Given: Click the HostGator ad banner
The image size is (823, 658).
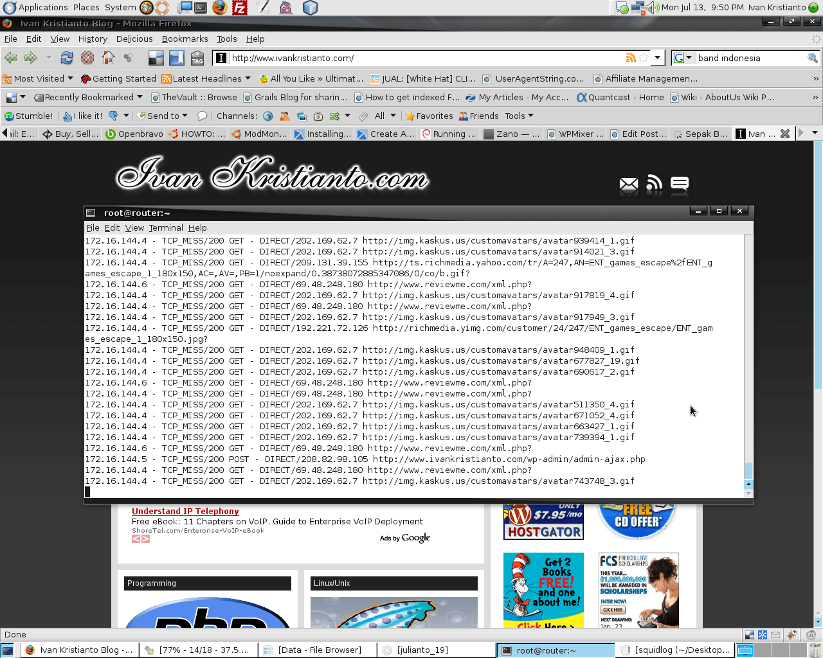Looking at the screenshot, I should coord(543,522).
